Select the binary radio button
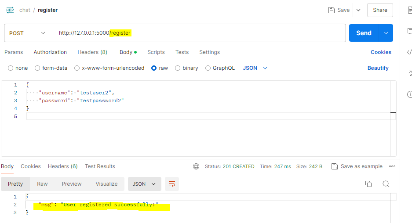This screenshot has width=412, height=223. [x=178, y=68]
